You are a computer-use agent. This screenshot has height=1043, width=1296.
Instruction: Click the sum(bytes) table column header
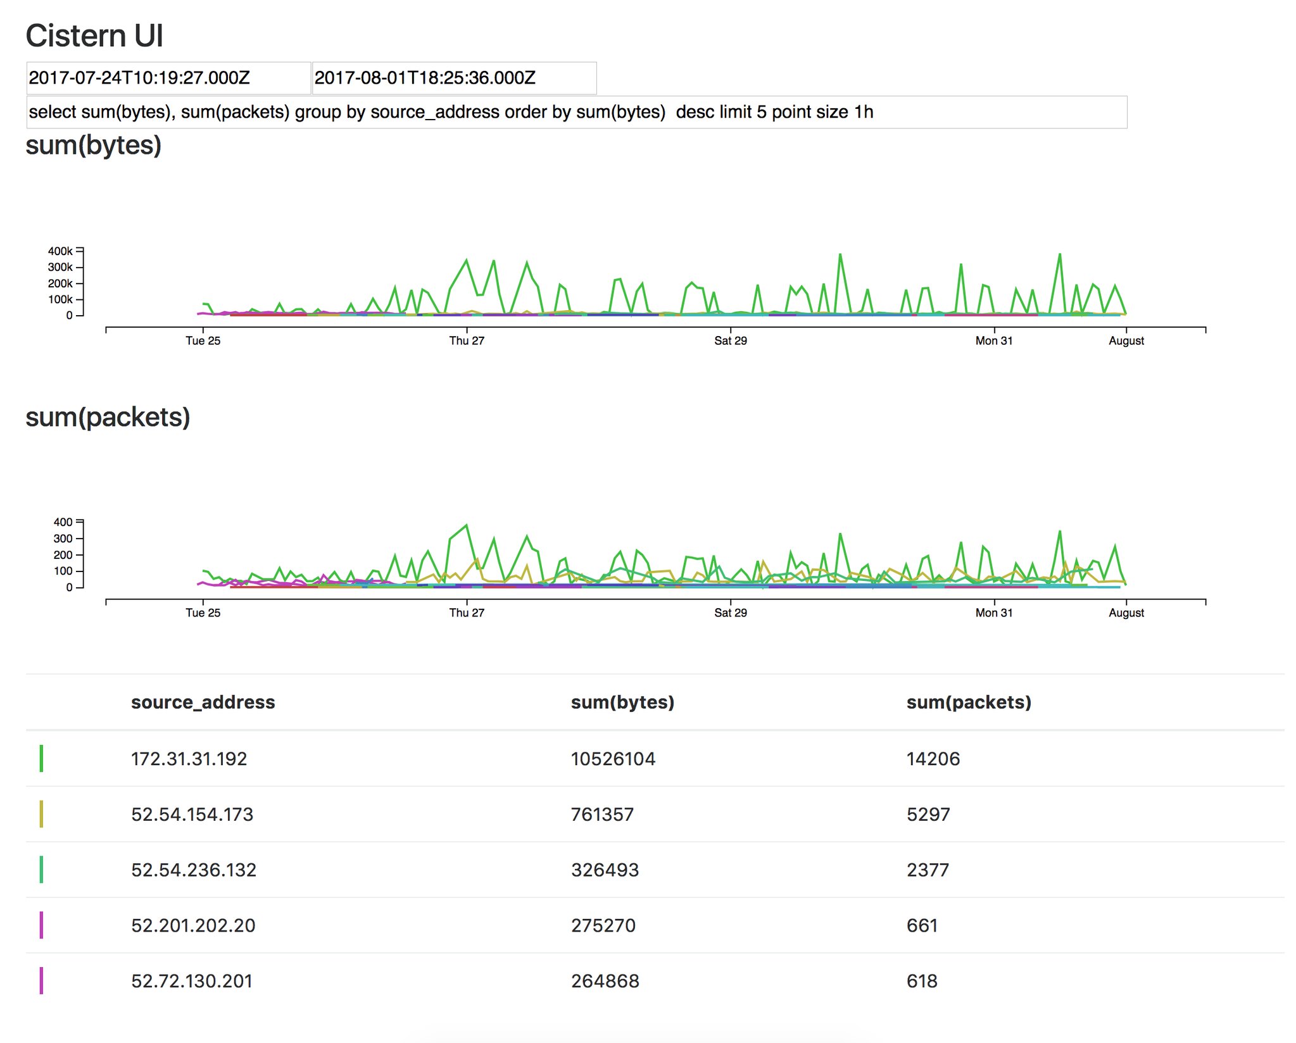622,702
